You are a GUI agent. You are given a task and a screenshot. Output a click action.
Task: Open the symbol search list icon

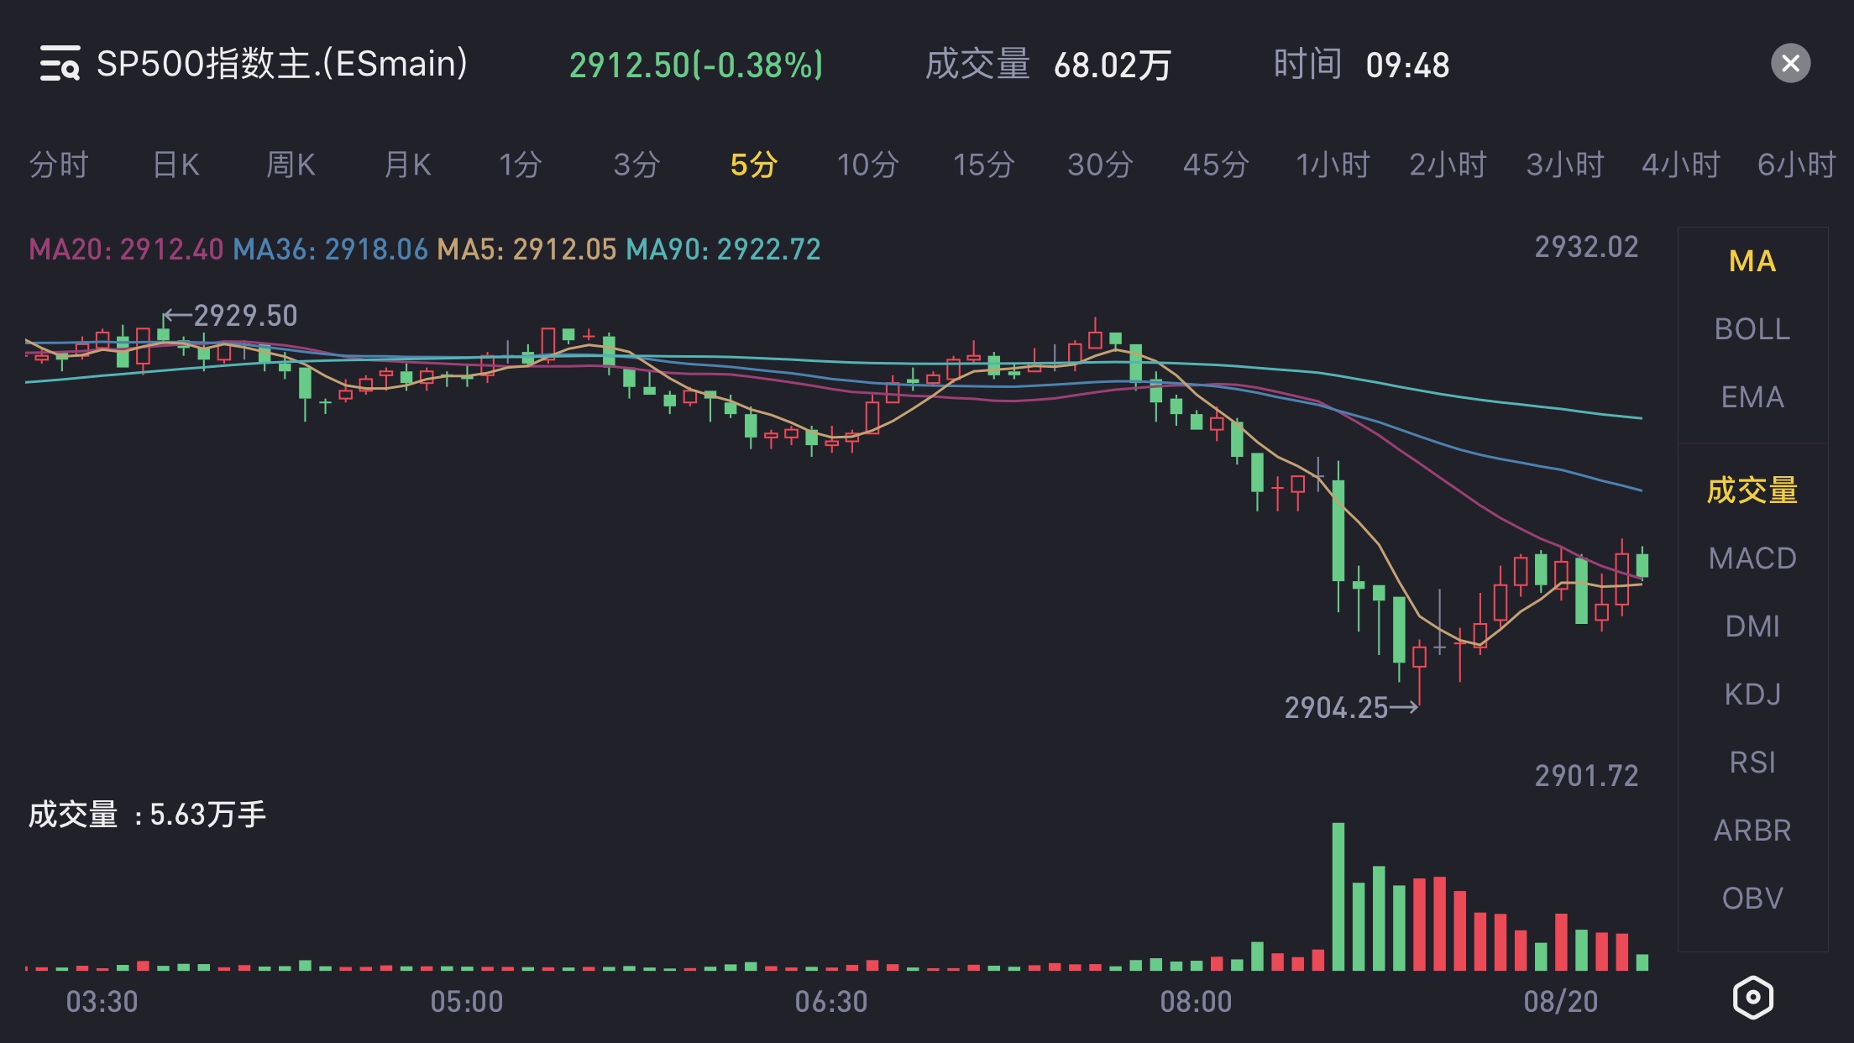[60, 64]
